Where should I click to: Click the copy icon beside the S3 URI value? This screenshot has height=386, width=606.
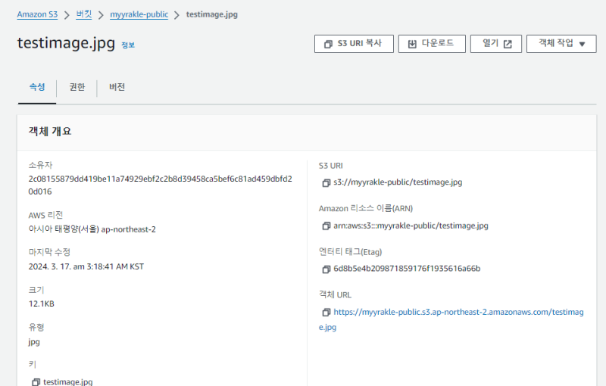(326, 182)
